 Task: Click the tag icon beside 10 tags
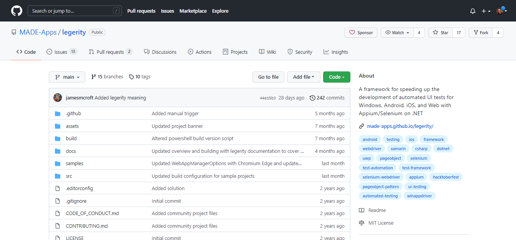131,77
